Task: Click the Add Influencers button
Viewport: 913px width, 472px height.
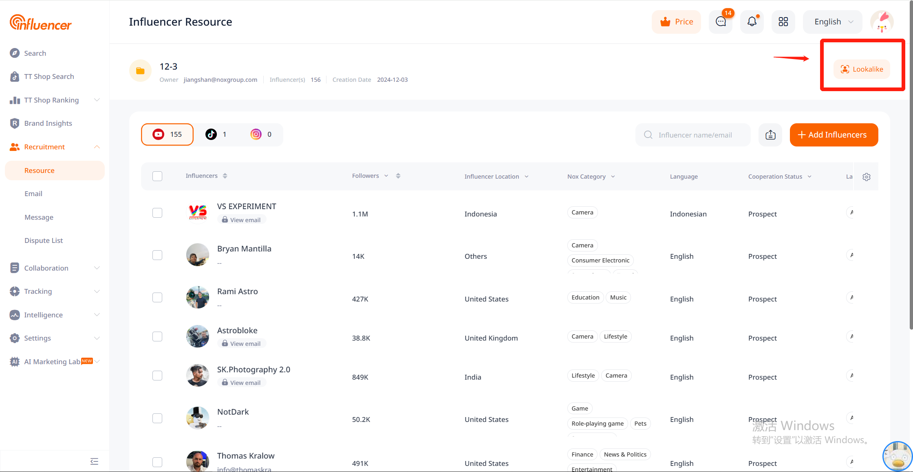Action: pyautogui.click(x=834, y=135)
